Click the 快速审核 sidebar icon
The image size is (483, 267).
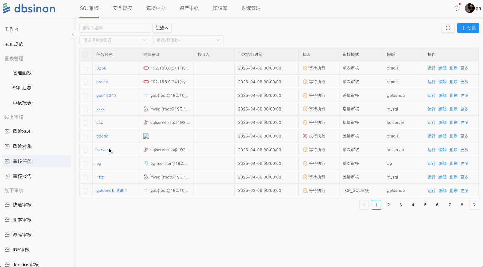(7, 205)
